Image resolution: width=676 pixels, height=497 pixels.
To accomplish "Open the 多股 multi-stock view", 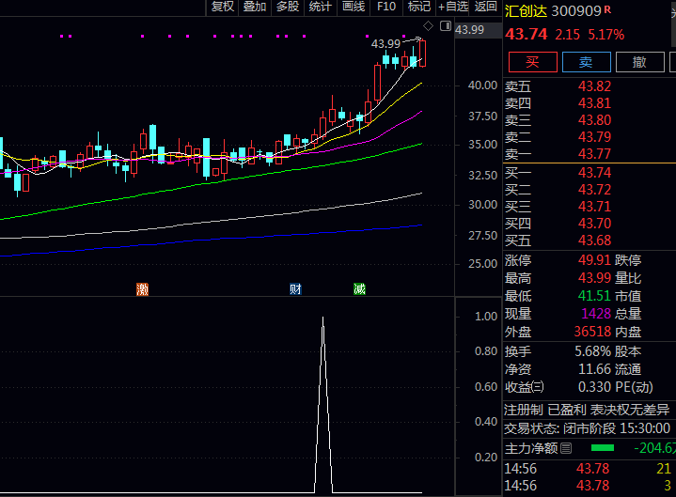I will pos(288,7).
